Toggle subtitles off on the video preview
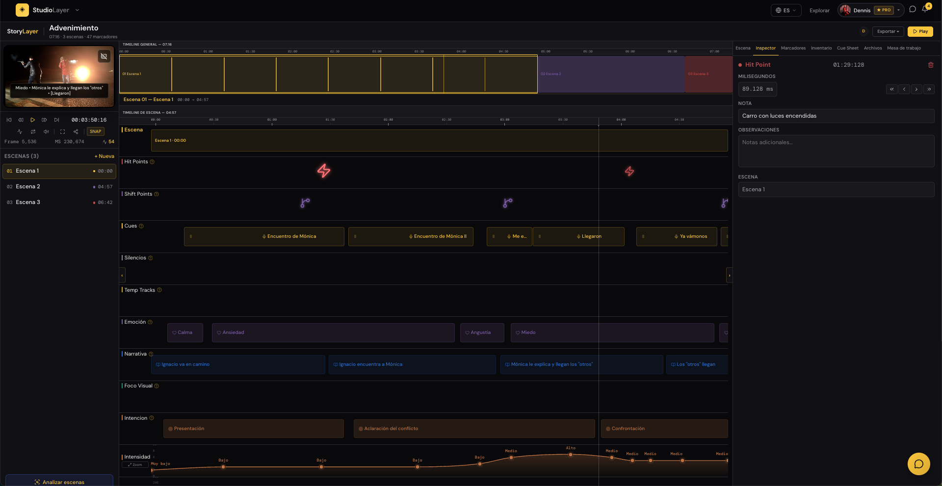 pyautogui.click(x=104, y=56)
